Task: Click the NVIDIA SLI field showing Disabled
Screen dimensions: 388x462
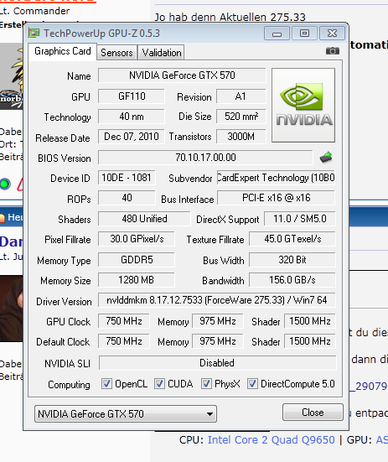Action: click(217, 363)
